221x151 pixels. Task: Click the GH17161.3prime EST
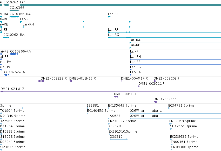pos(171,129)
